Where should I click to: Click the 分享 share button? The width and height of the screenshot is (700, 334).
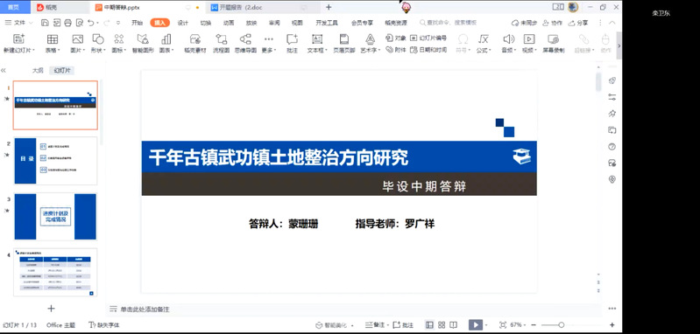(578, 23)
